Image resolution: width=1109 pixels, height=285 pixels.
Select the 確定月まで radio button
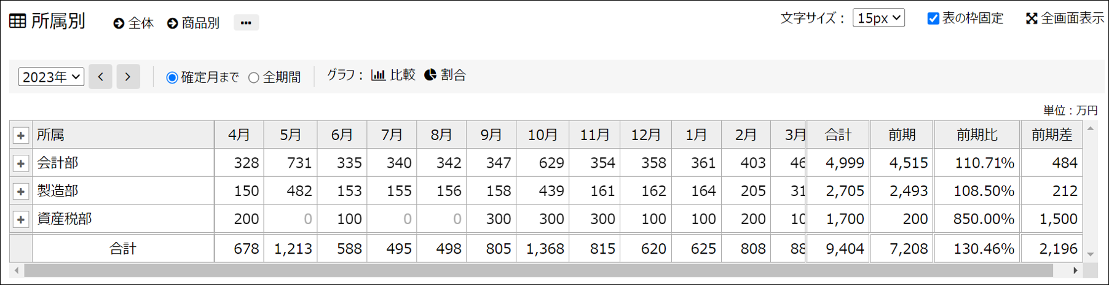172,77
